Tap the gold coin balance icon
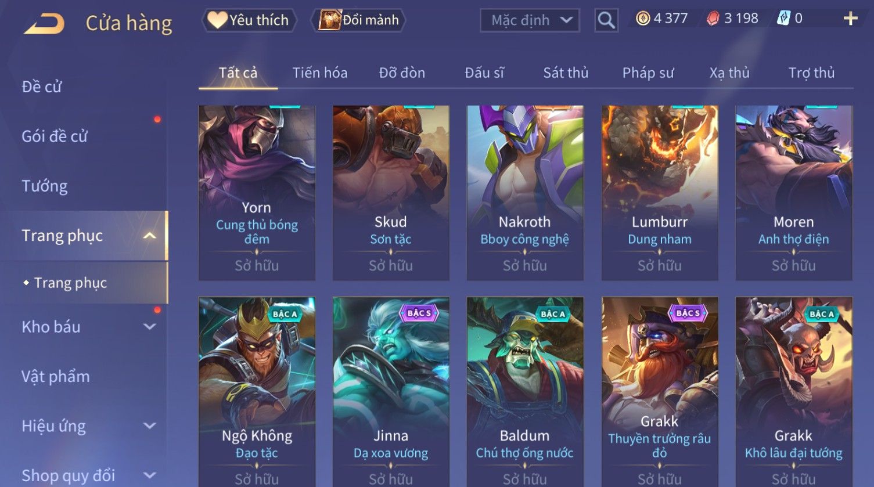This screenshot has height=487, width=874. pos(643,19)
